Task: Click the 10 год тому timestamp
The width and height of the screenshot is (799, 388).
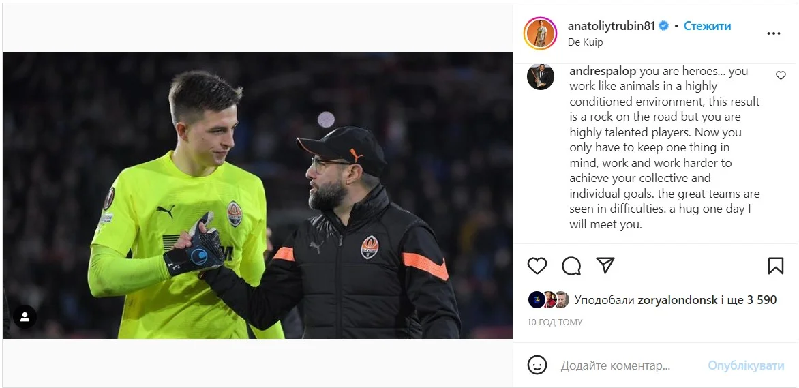Action: pyautogui.click(x=554, y=322)
